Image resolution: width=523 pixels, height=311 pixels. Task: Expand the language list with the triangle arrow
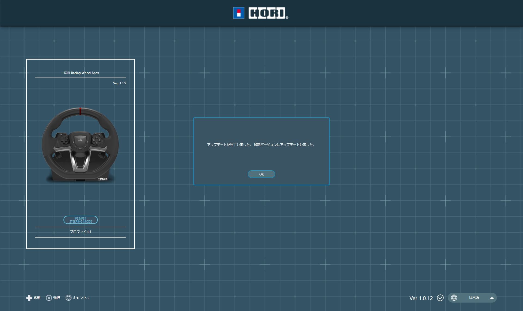point(492,298)
